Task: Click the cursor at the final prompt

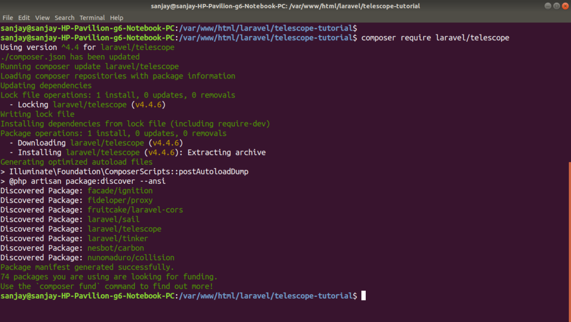Action: point(363,295)
